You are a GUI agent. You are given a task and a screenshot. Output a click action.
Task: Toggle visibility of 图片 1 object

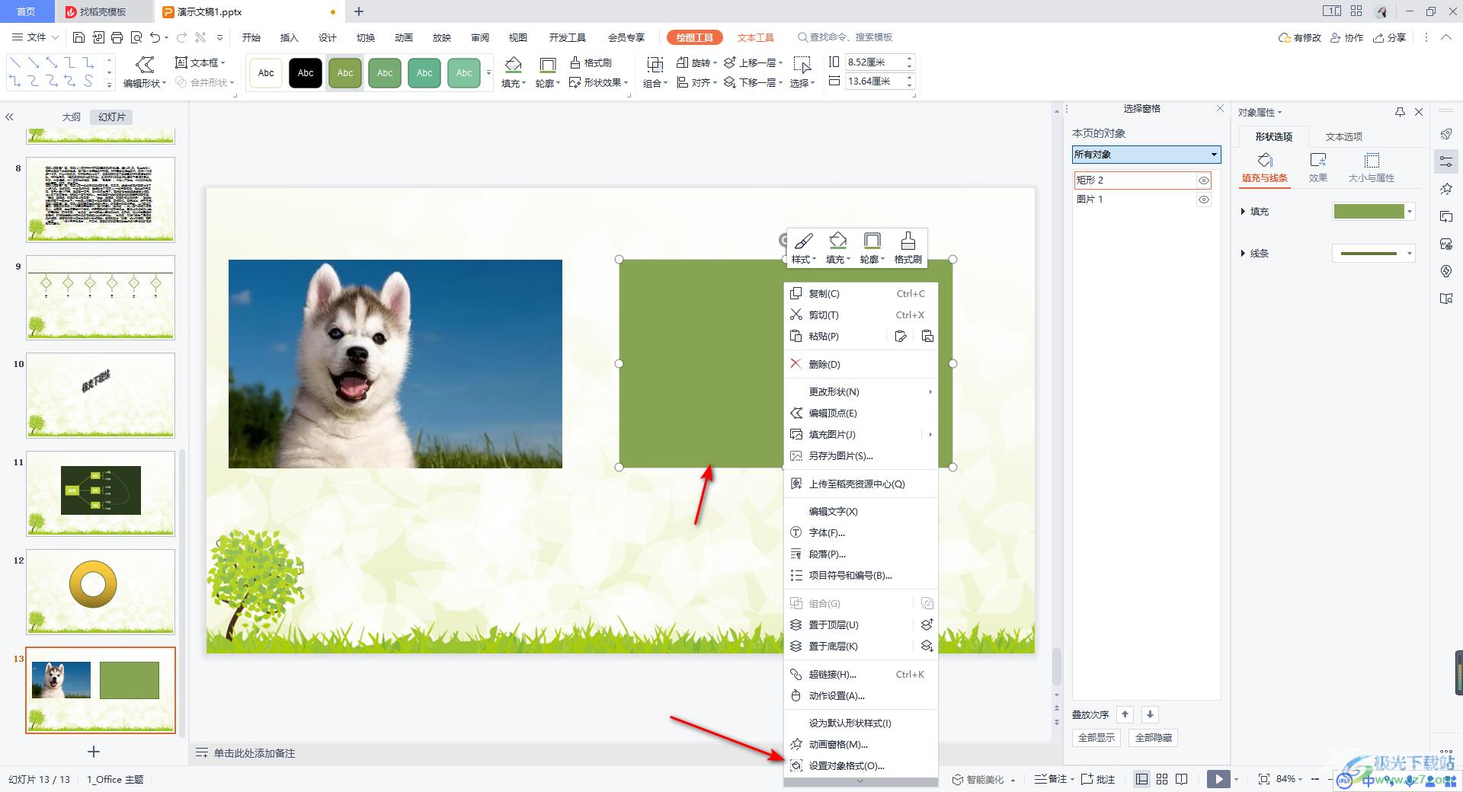point(1204,200)
